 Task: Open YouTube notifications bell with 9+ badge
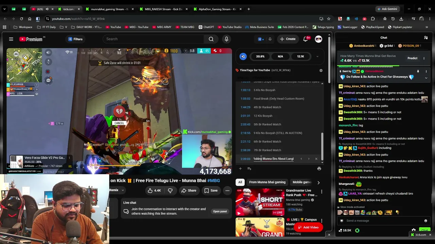pos(306,39)
